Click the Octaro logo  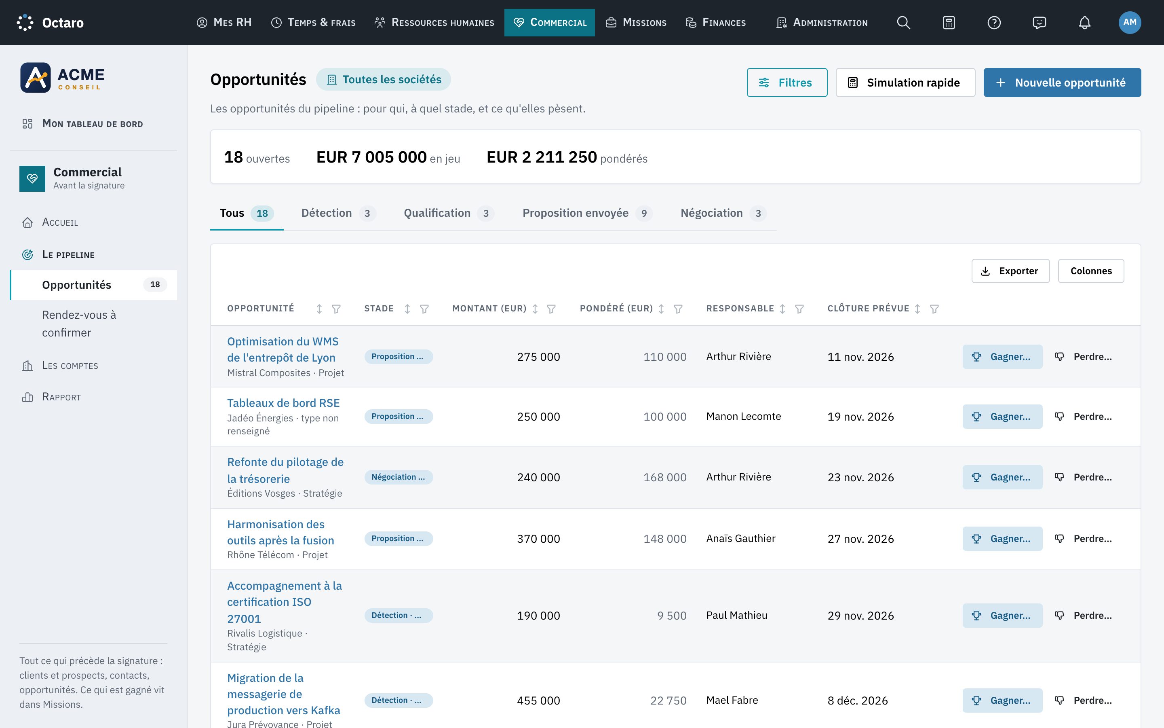(50, 23)
